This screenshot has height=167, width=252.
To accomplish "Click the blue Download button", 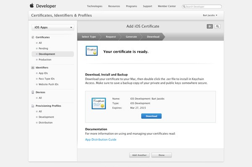I will [x=151, y=116].
